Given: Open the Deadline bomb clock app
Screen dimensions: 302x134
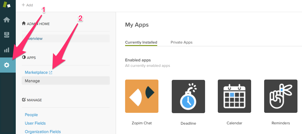Looking at the screenshot, I should (x=188, y=96).
